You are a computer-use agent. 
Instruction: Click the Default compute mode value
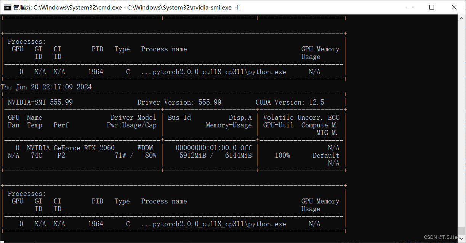tap(326, 156)
